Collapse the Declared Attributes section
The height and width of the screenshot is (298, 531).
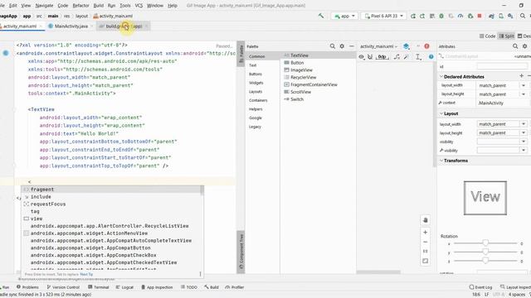(441, 77)
